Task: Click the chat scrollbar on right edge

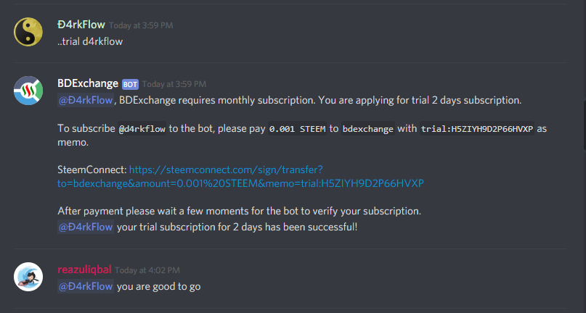Action: coord(584,125)
